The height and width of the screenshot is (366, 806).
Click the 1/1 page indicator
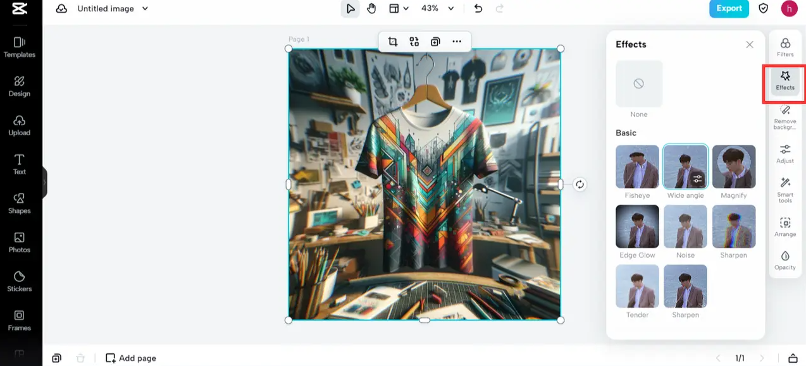tap(740, 358)
